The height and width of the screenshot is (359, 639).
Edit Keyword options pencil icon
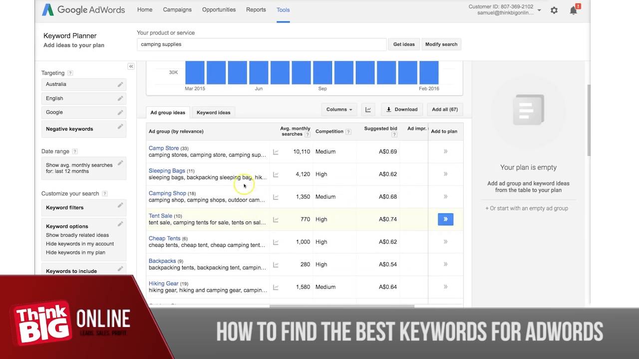pos(120,224)
